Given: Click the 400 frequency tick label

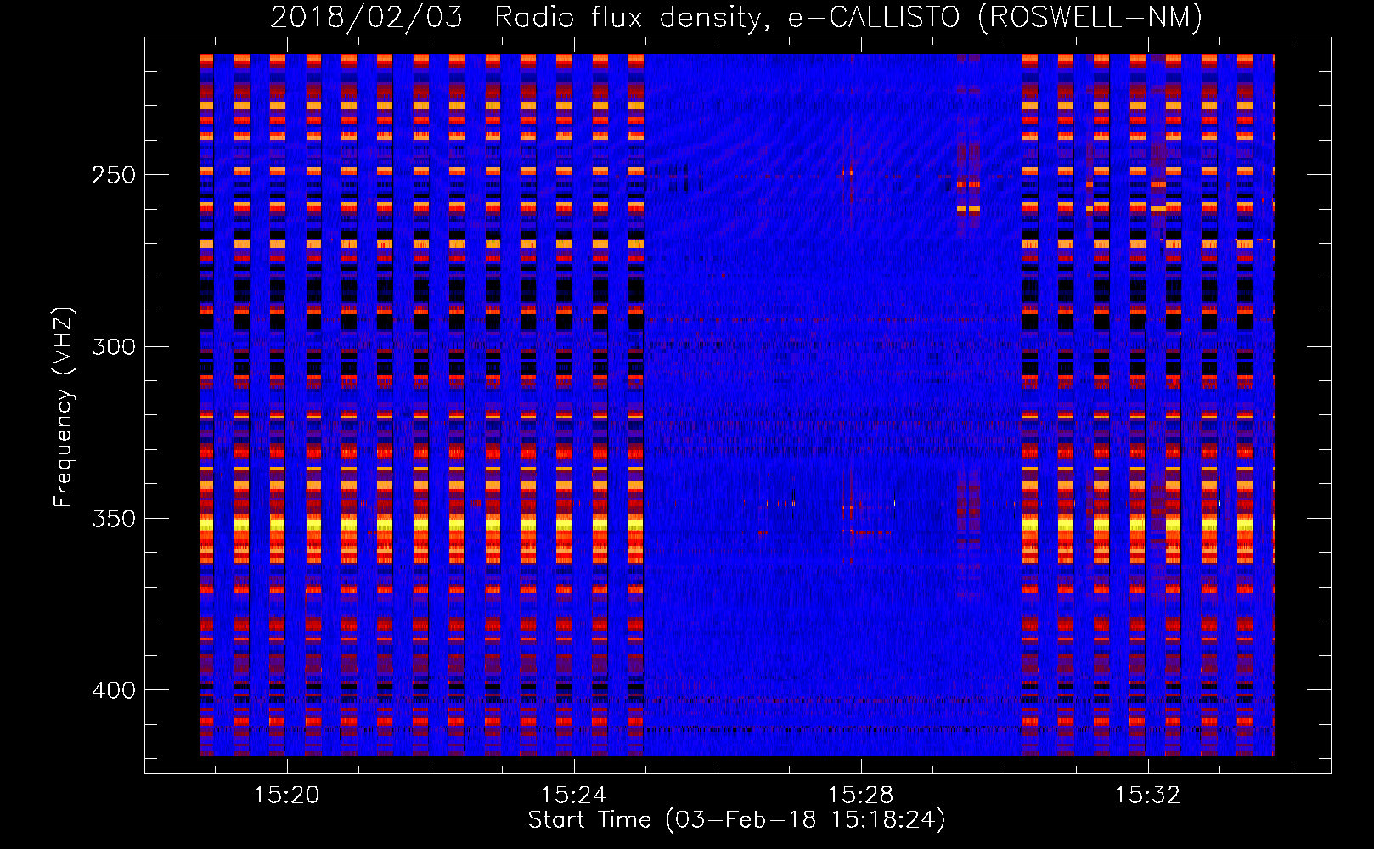Looking at the screenshot, I should pos(114,690).
